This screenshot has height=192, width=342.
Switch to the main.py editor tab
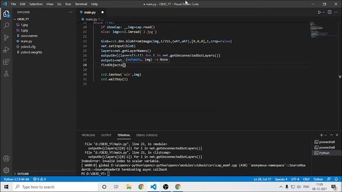click(x=90, y=12)
